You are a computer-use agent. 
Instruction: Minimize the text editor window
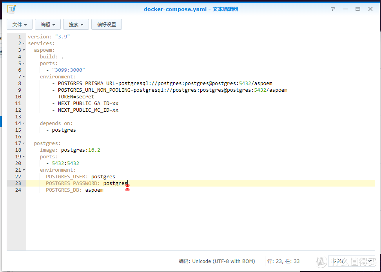click(x=345, y=9)
